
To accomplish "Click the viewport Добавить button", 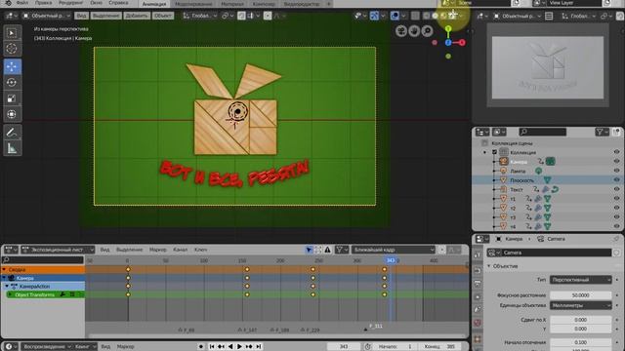I will (x=137, y=16).
